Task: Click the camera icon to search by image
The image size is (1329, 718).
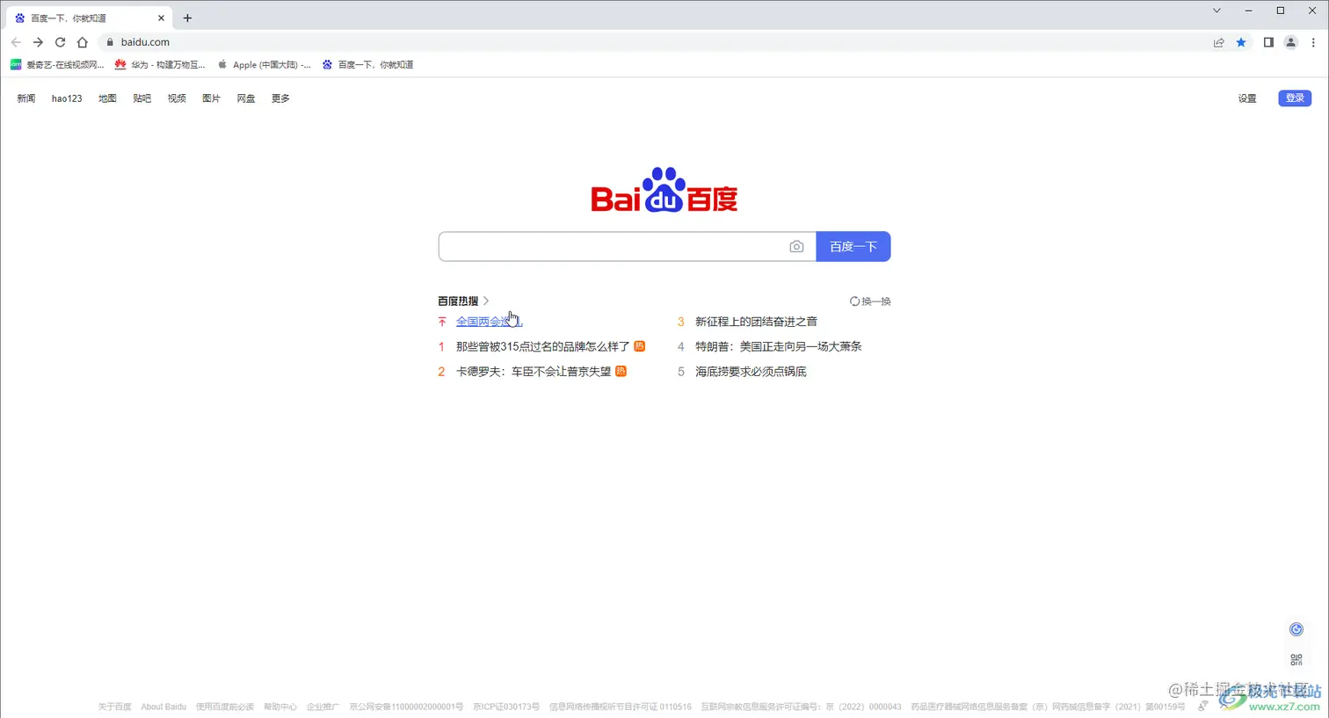Action: 796,246
